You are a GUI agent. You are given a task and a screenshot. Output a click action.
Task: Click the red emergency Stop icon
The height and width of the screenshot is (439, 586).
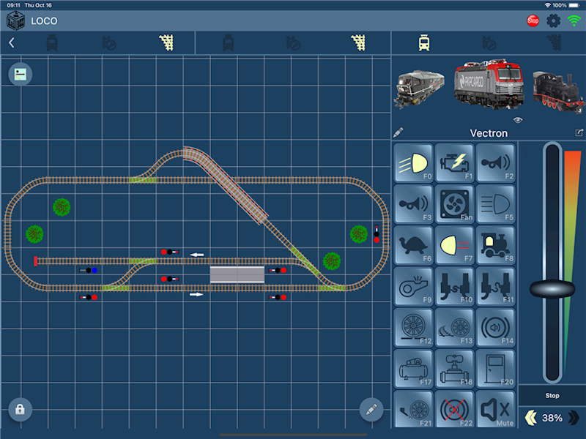click(x=533, y=20)
